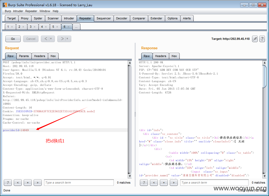This screenshot has height=196, width=269.
Task: Open the Window menu
Action: [45, 11]
